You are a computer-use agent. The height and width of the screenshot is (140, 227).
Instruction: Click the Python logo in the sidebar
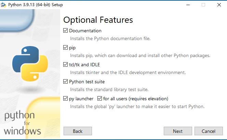30,64
